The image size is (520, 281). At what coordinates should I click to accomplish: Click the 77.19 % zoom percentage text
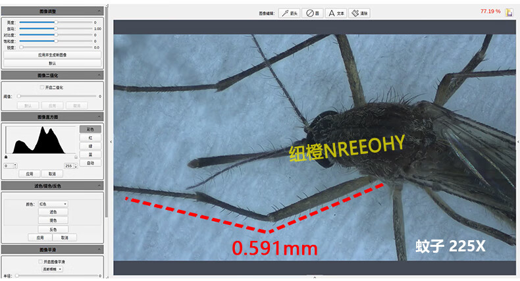pos(490,11)
